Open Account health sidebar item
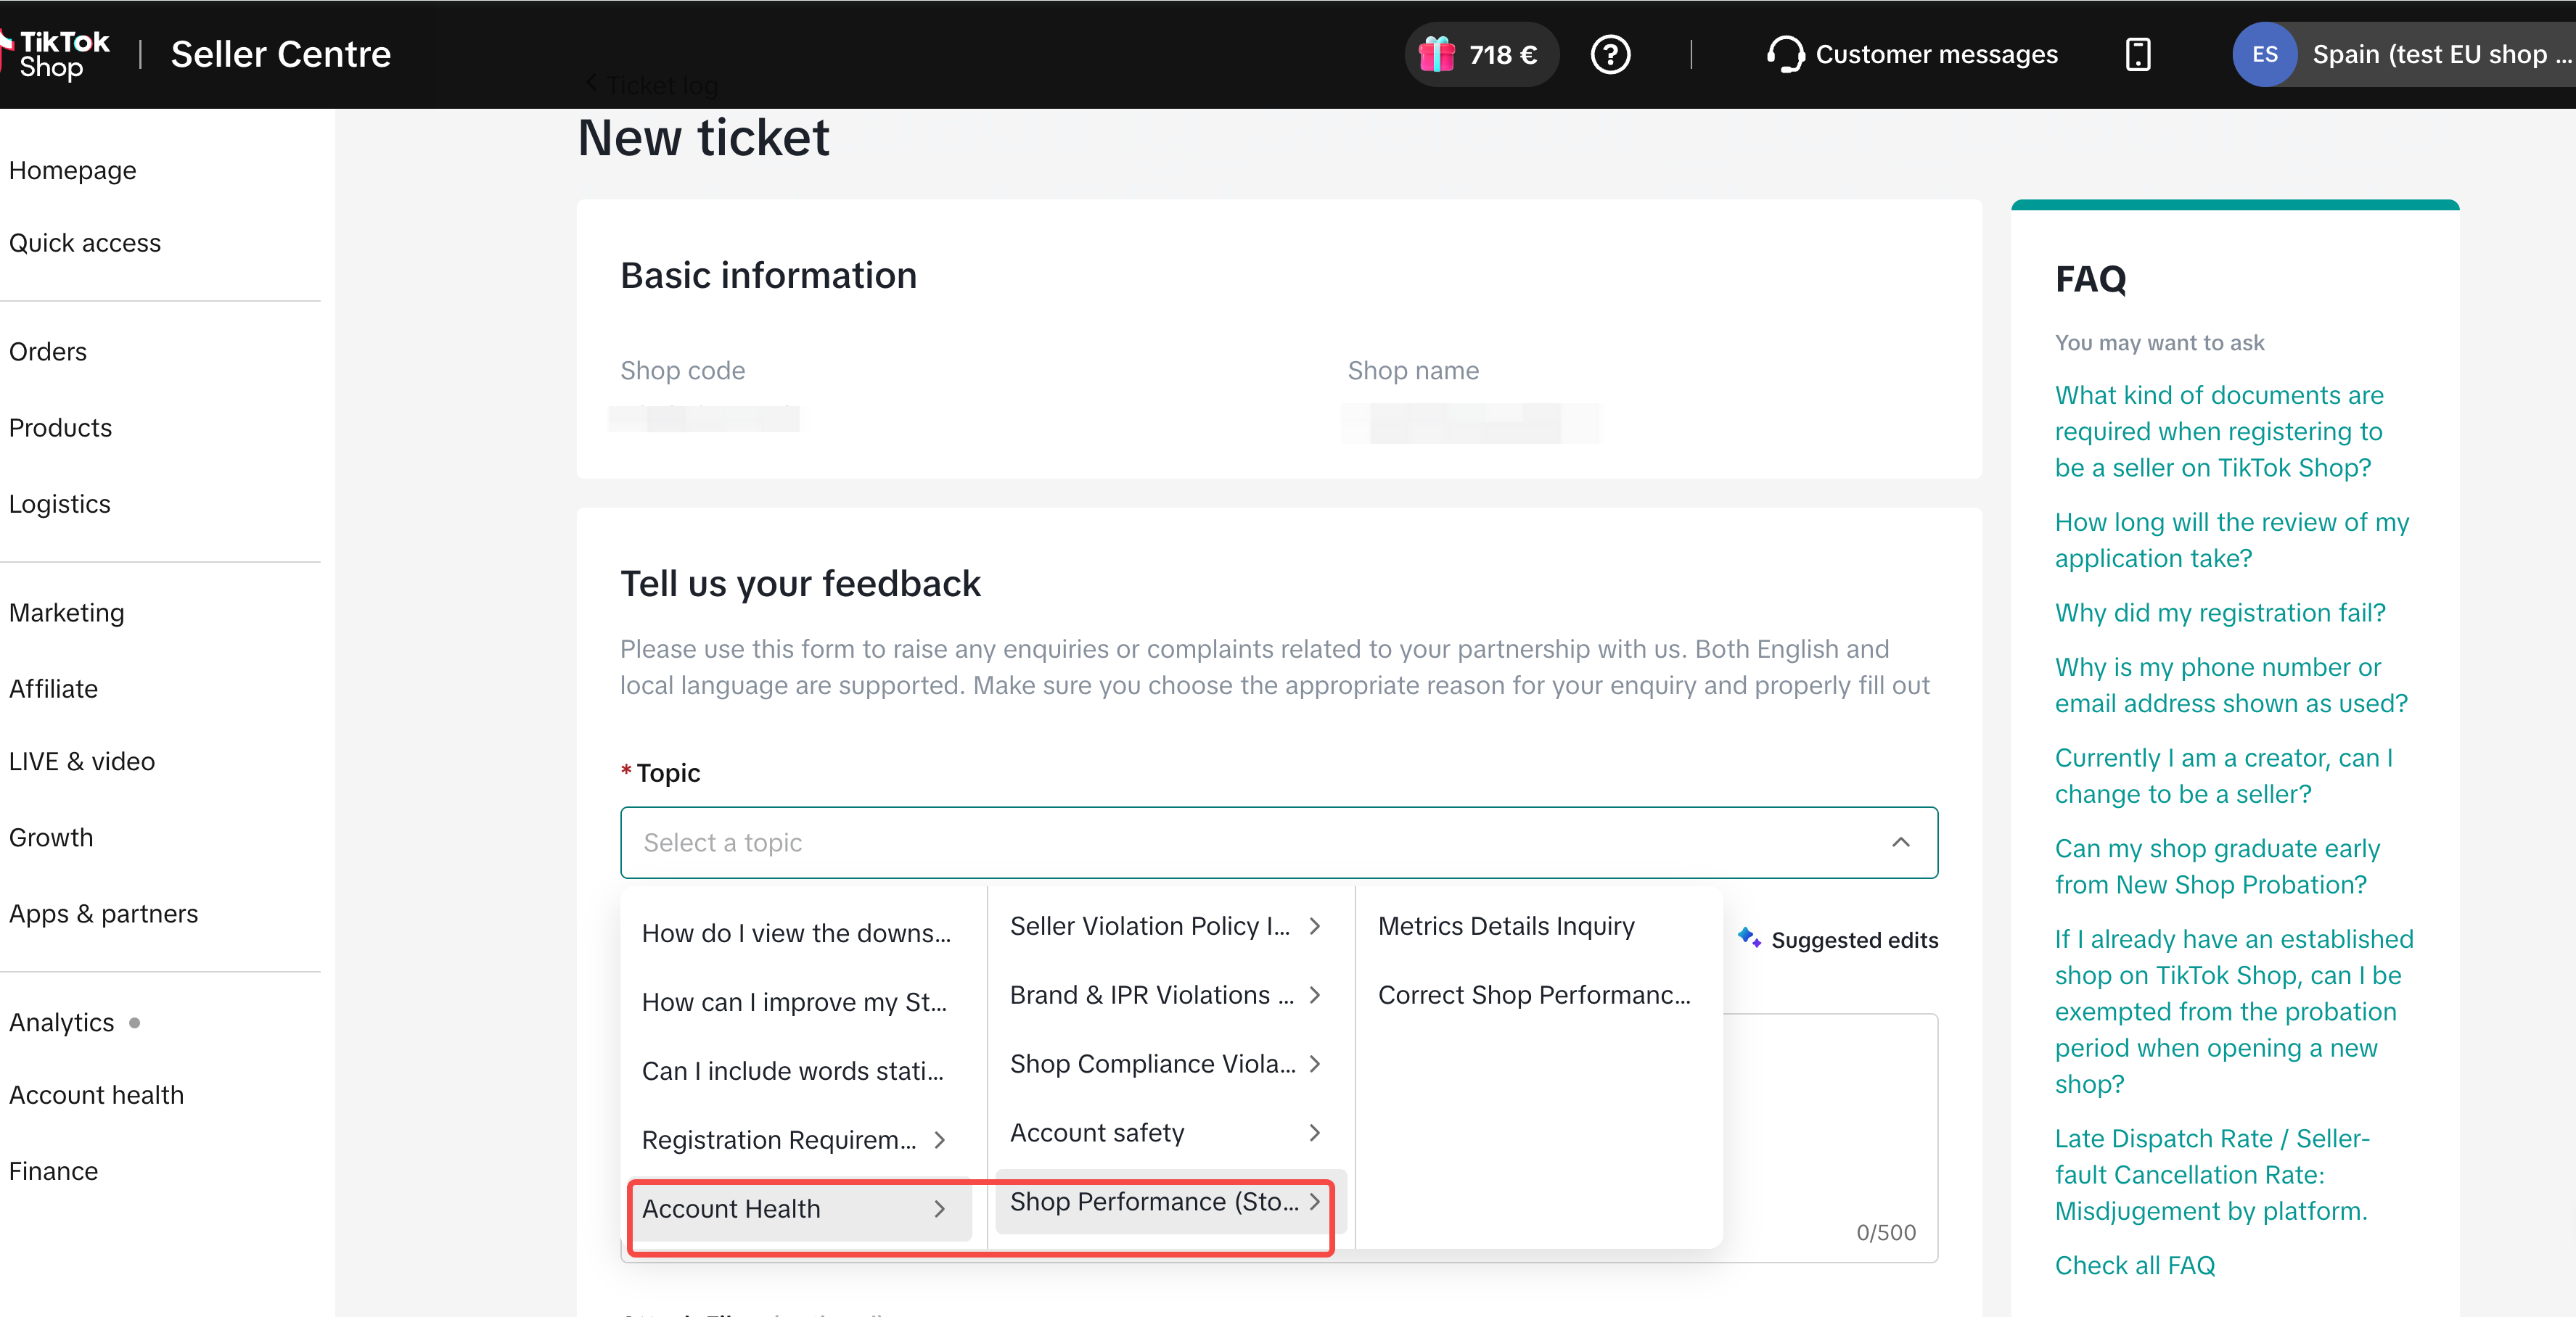The height and width of the screenshot is (1317, 2576). point(96,1095)
